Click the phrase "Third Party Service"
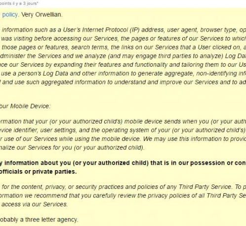Viewport: 246px width, 226px height. pos(205,187)
